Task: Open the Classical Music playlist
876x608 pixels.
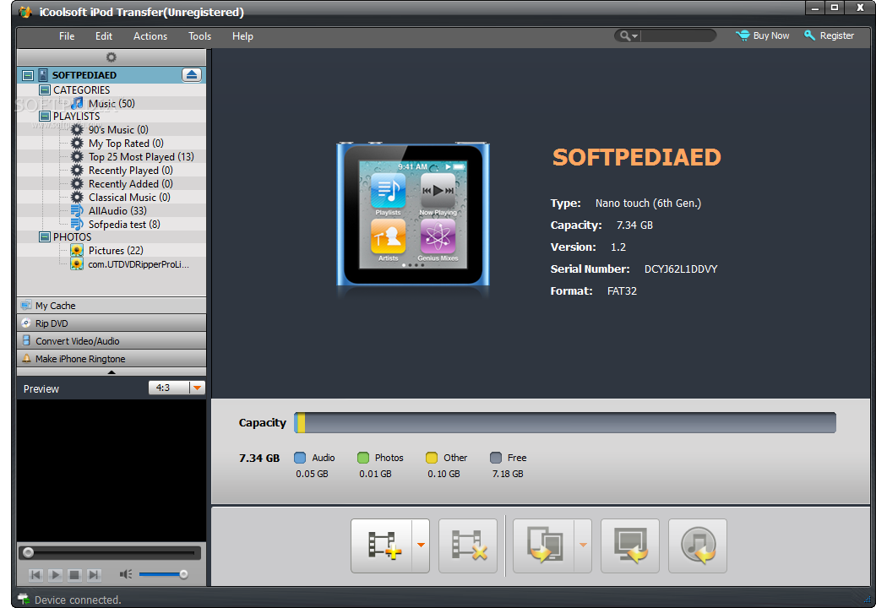Action: coord(129,197)
